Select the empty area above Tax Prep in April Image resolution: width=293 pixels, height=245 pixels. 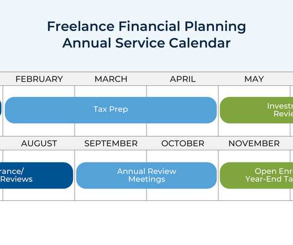pos(182,91)
